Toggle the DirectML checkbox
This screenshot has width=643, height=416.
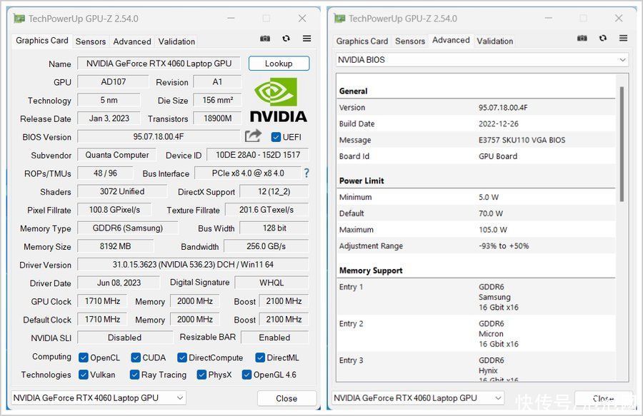click(260, 357)
